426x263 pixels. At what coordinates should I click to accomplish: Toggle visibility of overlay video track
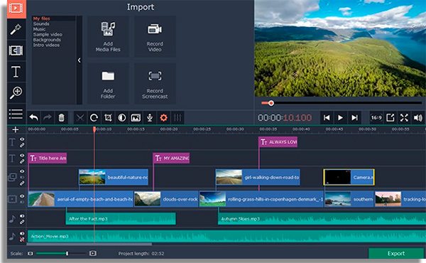[x=22, y=171]
